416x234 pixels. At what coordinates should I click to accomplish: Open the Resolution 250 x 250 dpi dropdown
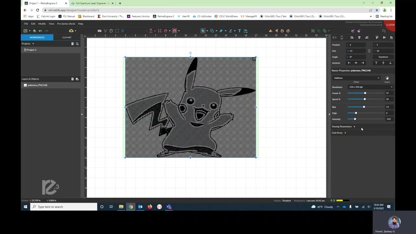point(370,87)
